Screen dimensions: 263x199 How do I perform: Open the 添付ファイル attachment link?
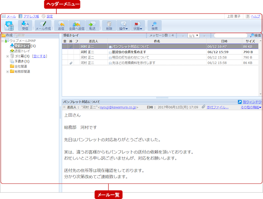click(x=217, y=107)
